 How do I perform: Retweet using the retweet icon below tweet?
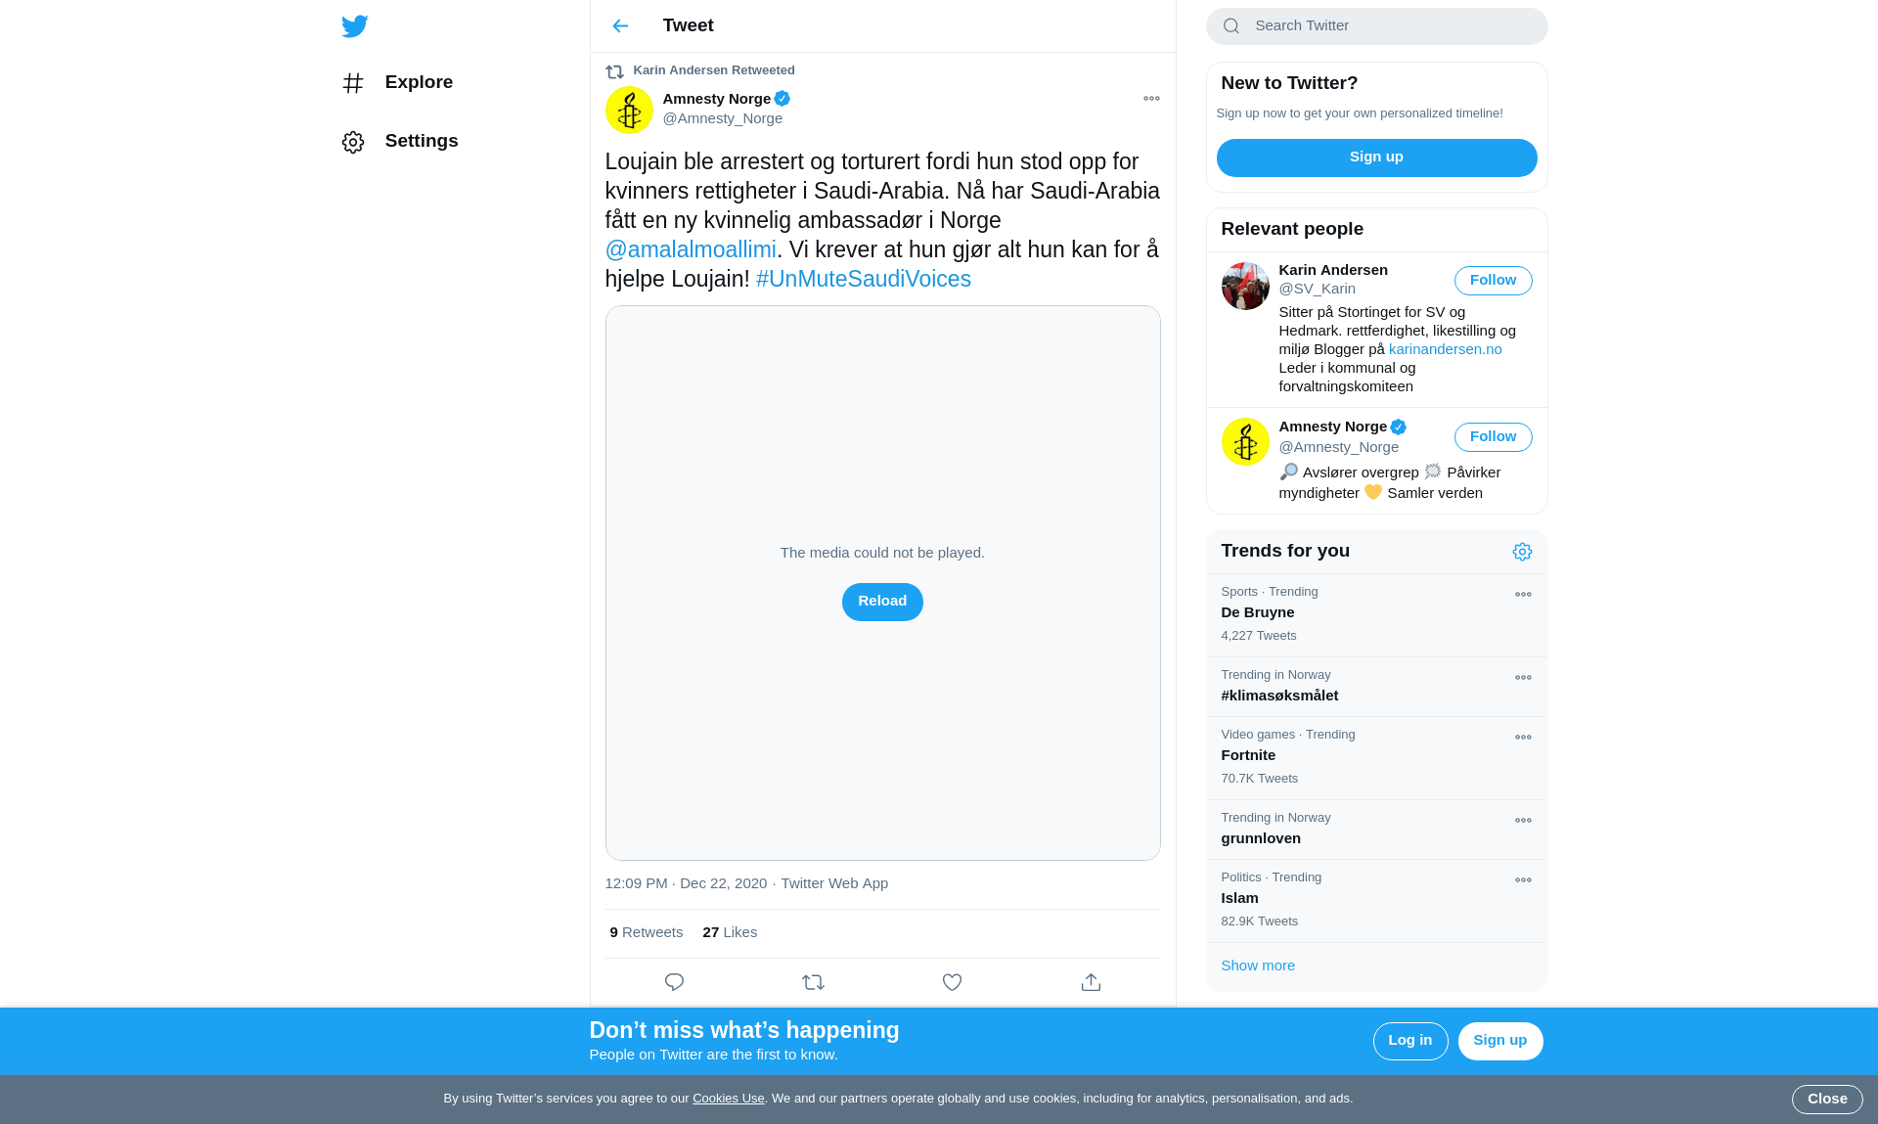coord(813,982)
